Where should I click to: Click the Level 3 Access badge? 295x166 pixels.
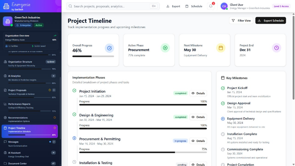coord(281,6)
